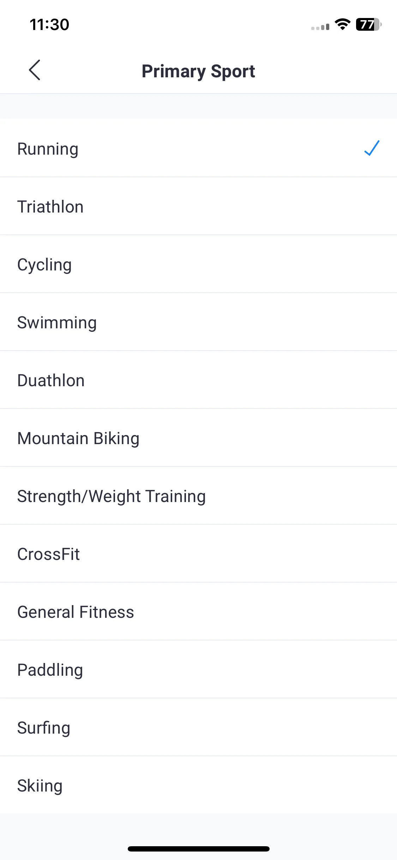
Task: Tap the 11:30 clock in status bar
Action: tap(49, 25)
